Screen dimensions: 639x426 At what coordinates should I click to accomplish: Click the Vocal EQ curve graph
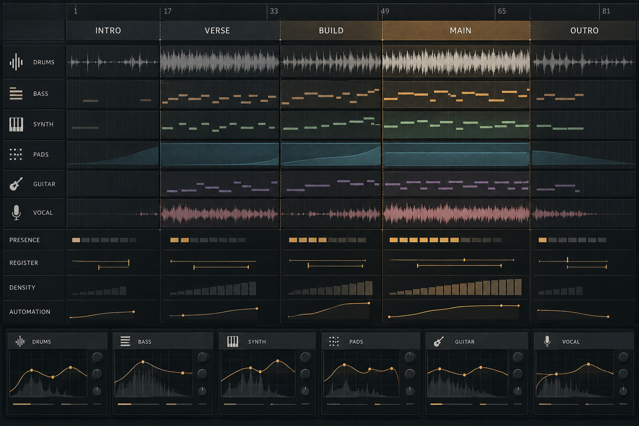click(x=575, y=373)
